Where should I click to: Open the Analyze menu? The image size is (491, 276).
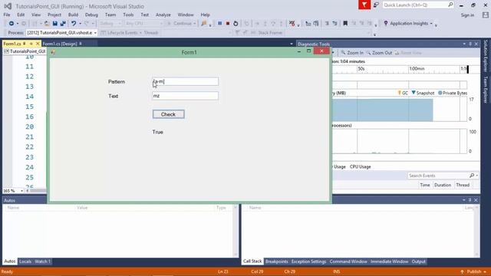(163, 15)
